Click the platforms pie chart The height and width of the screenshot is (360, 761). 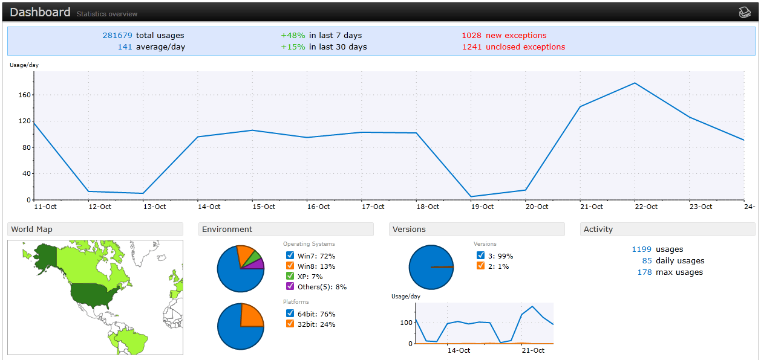(x=241, y=326)
